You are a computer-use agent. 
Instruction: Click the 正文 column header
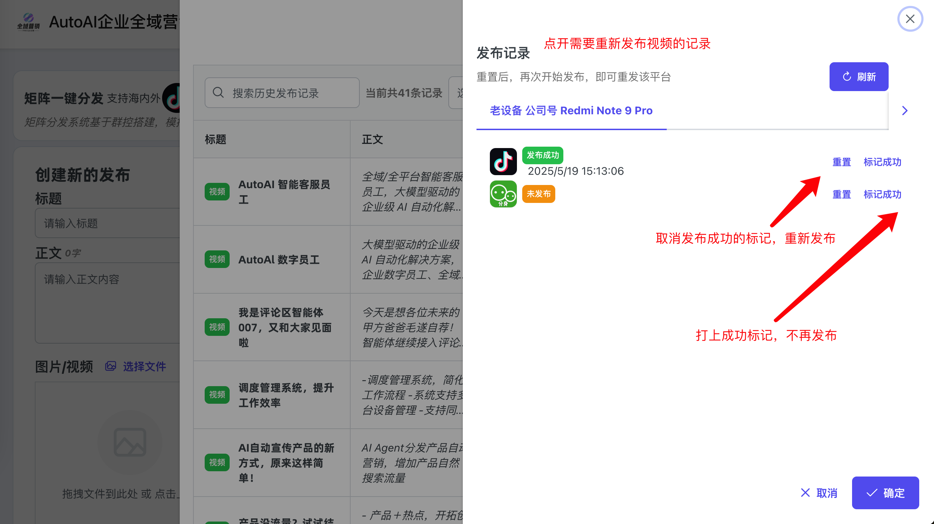click(372, 139)
